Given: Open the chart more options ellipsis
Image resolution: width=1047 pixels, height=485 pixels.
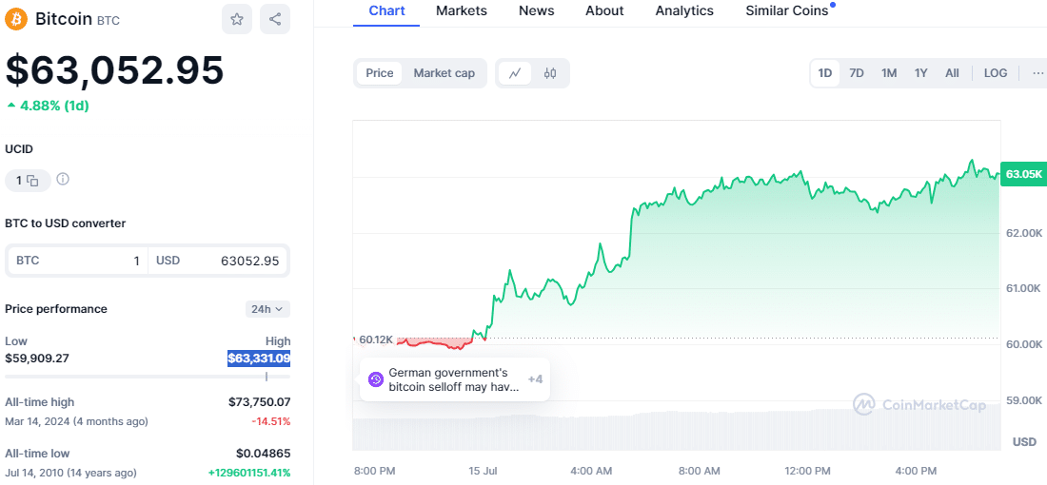Looking at the screenshot, I should [x=1037, y=73].
